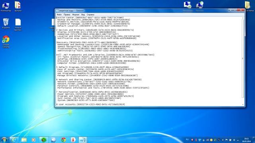Launch Internet Explorer from the taskbar
The height and width of the screenshot is (143, 255).
click(x=14, y=140)
